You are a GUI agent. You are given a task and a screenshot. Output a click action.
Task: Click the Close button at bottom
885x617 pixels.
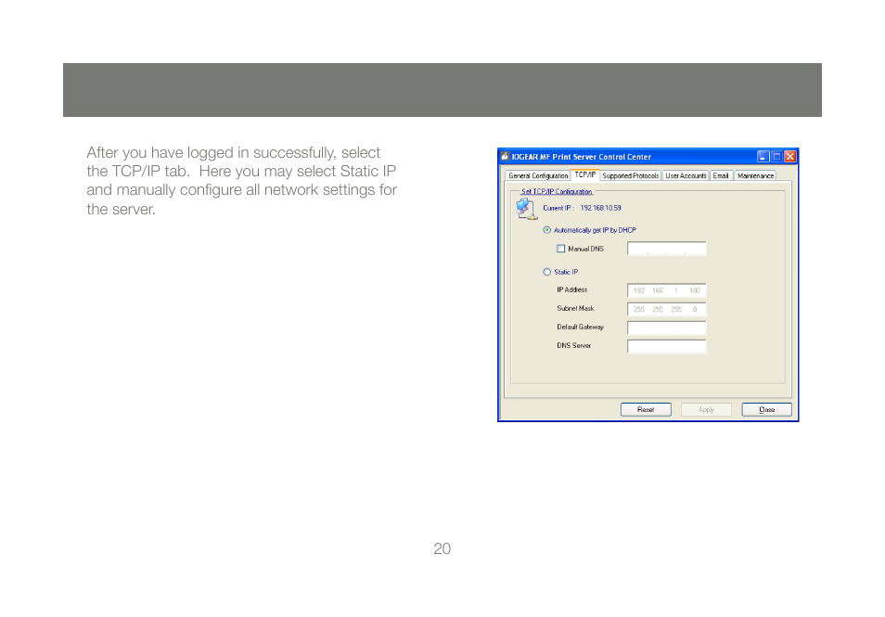[x=766, y=410]
